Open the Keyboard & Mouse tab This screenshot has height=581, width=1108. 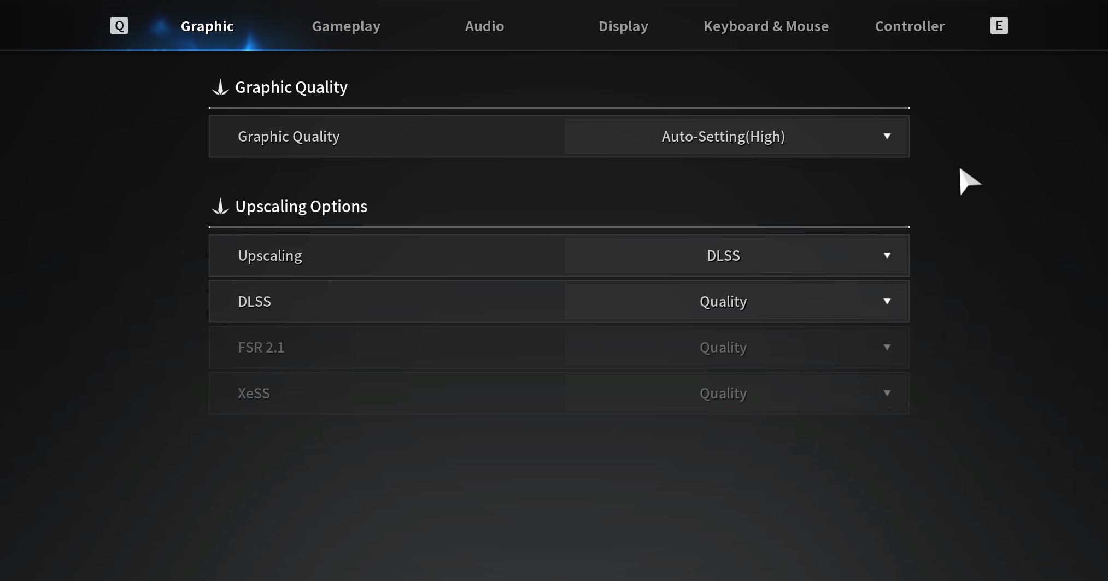coord(766,26)
